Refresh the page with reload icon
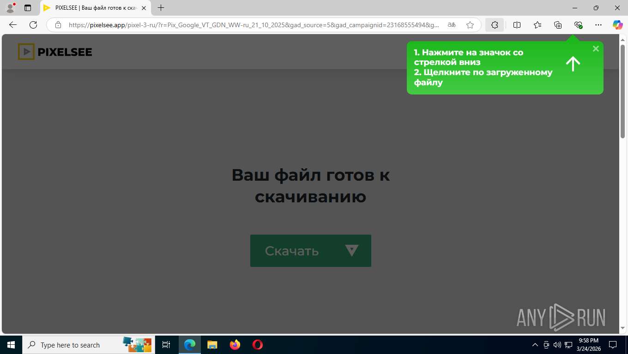 pyautogui.click(x=33, y=25)
